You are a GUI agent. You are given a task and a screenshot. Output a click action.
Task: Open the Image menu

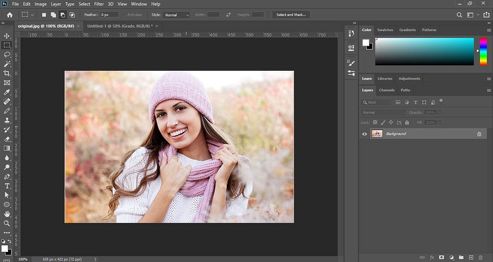(40, 4)
